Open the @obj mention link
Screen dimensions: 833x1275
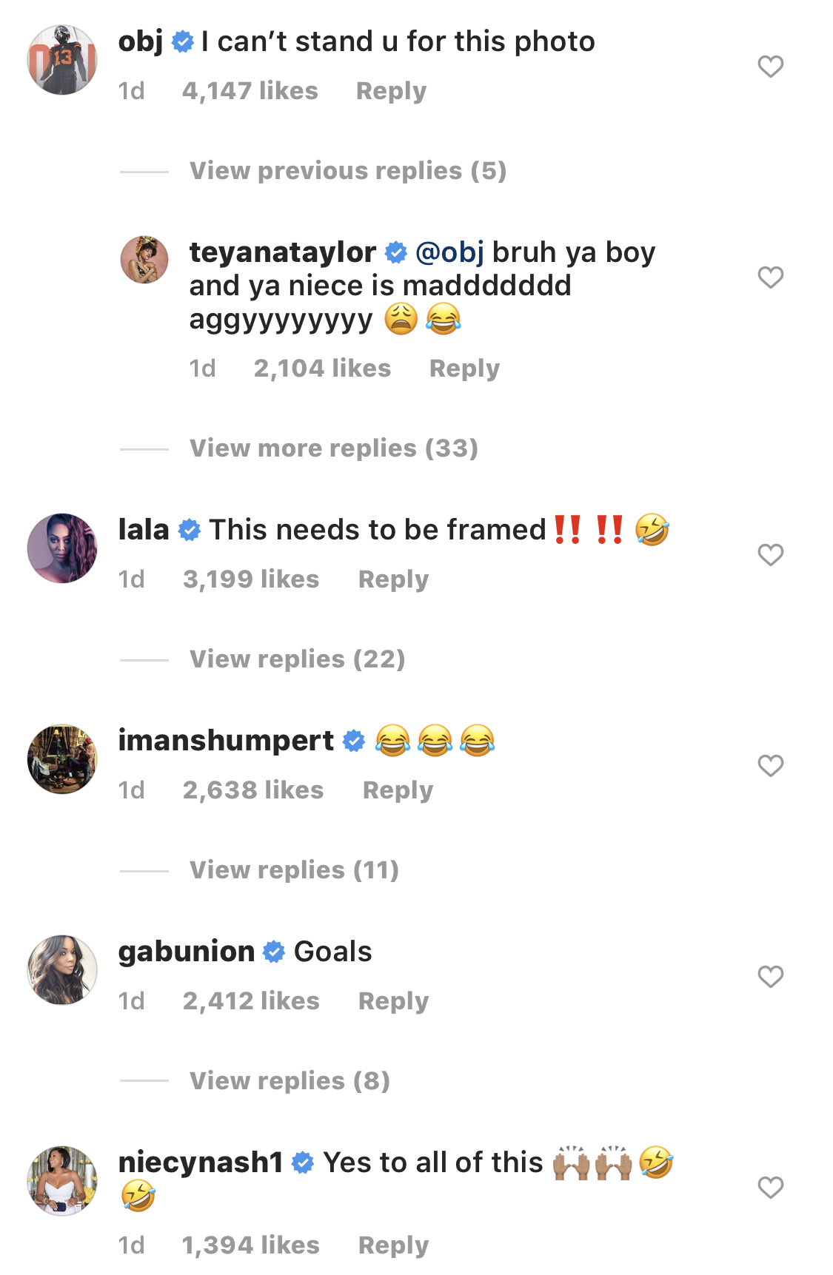[449, 252]
